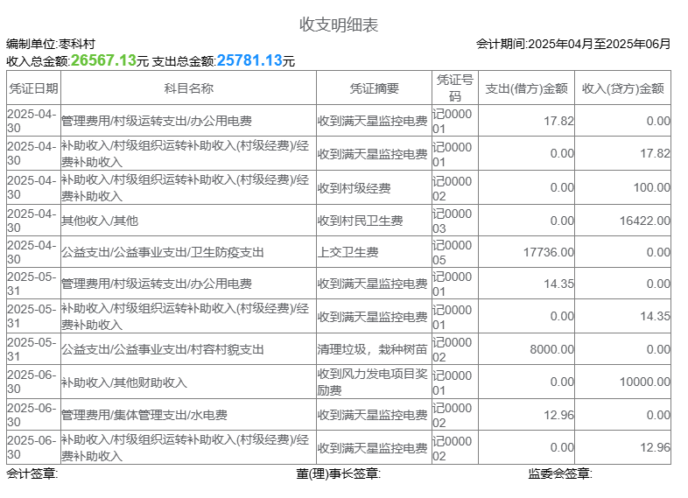The width and height of the screenshot is (688, 498).
Task: Select the 管理费用/集体管理支出/水电费 subject cell
Action: point(144,415)
